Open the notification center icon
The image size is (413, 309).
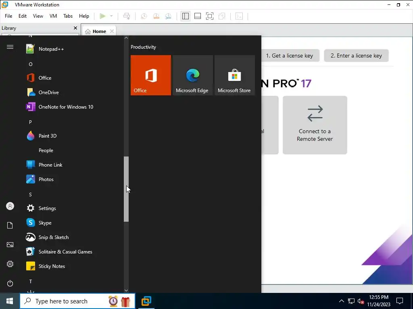[x=400, y=301]
